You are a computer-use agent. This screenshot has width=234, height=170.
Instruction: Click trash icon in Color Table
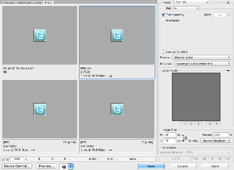217,124
